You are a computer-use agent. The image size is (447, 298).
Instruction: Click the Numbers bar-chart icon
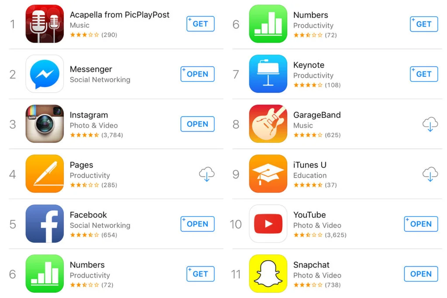268,24
